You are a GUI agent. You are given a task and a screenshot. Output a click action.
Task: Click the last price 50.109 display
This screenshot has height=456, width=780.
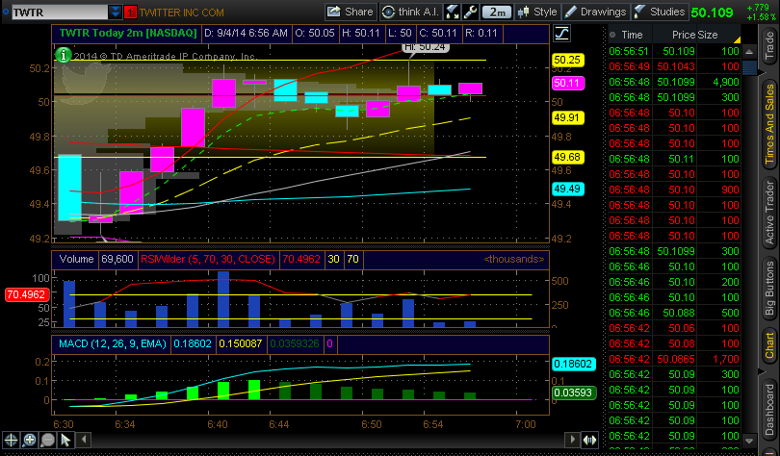click(712, 13)
